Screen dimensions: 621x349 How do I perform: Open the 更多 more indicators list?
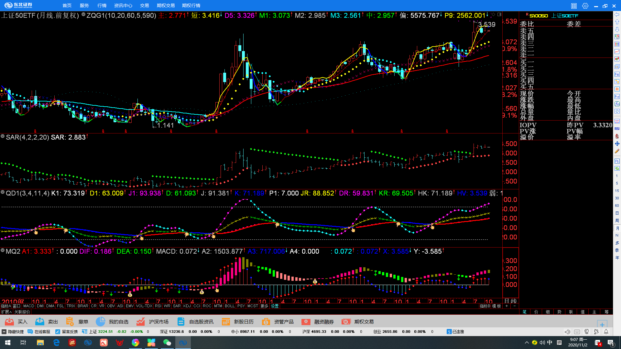pos(264,306)
